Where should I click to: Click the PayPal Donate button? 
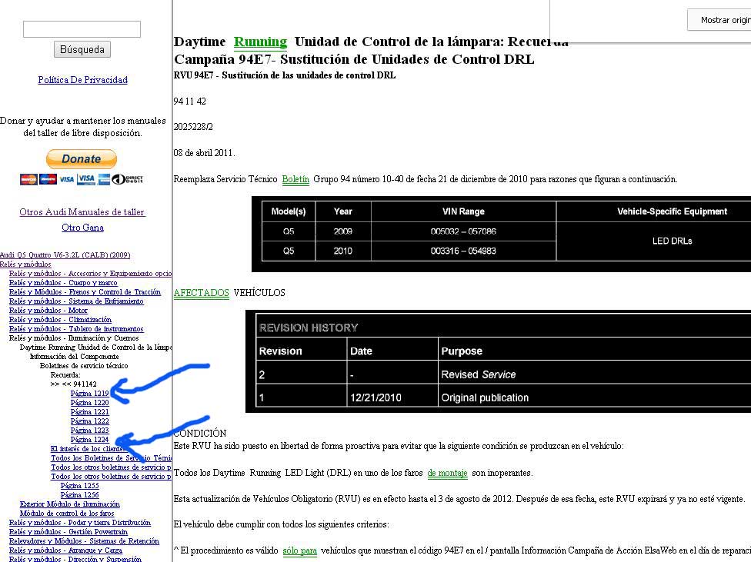coord(82,158)
